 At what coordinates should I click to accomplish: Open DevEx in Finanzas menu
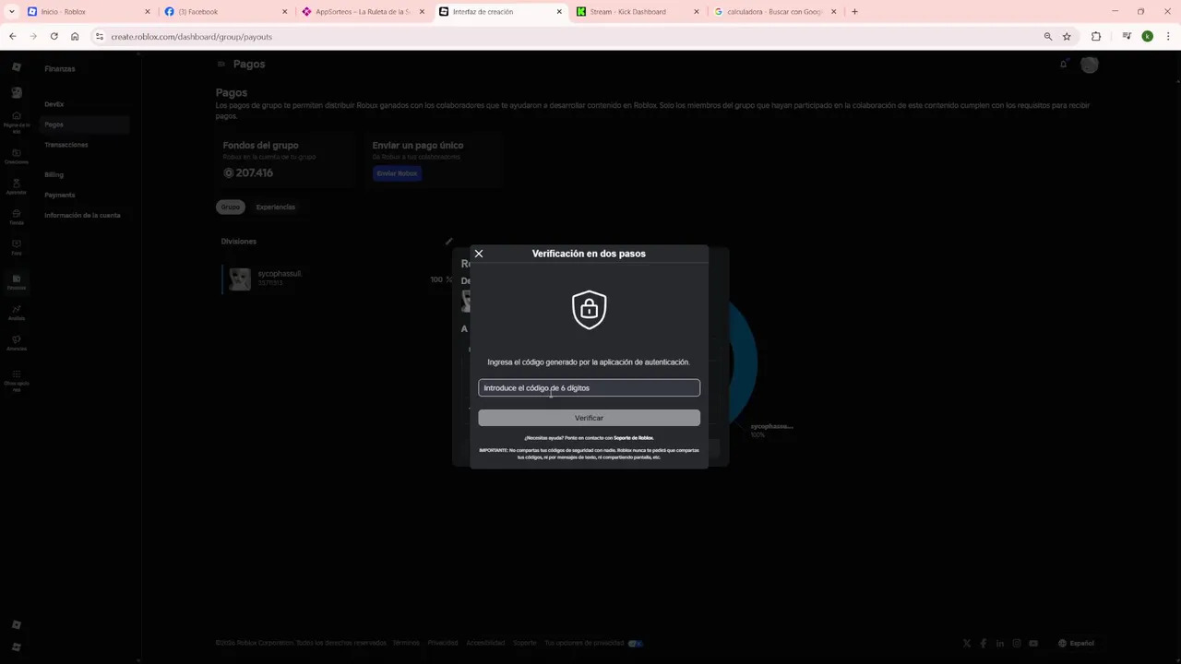[54, 104]
